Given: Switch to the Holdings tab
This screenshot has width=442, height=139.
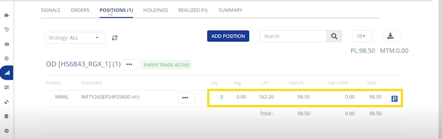Looking at the screenshot, I should click(x=156, y=10).
